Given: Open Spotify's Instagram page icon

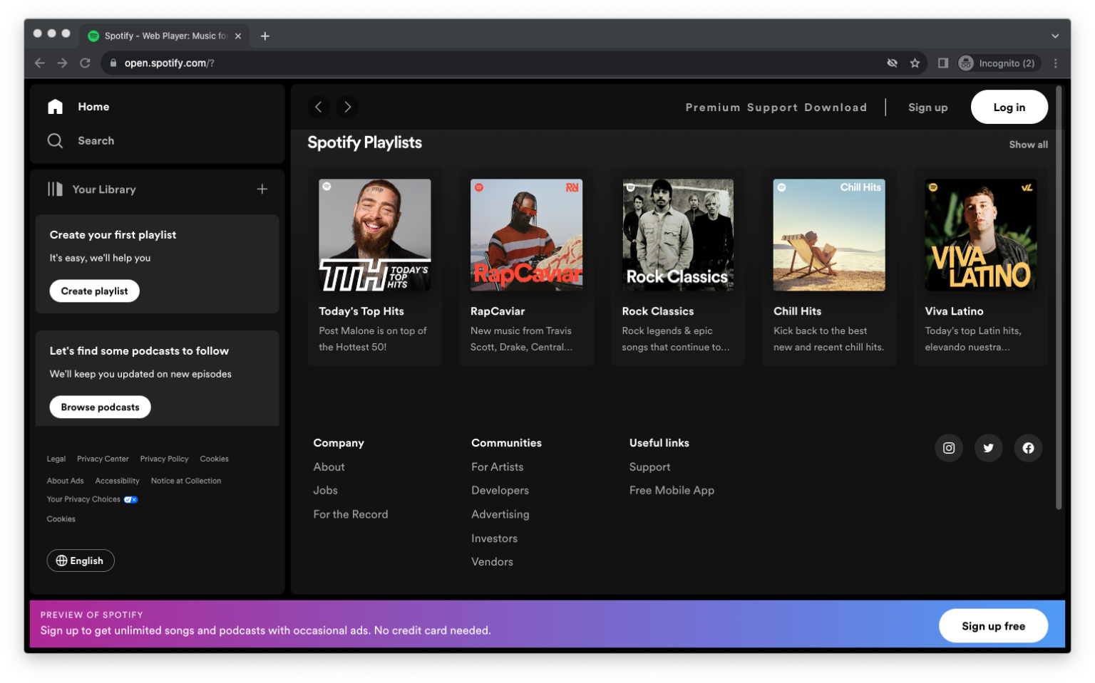Looking at the screenshot, I should (x=948, y=448).
